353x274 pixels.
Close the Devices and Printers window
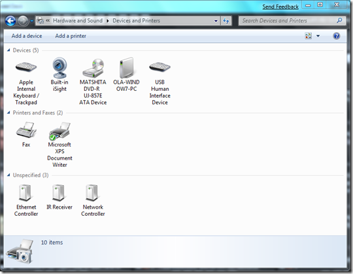(337, 5)
